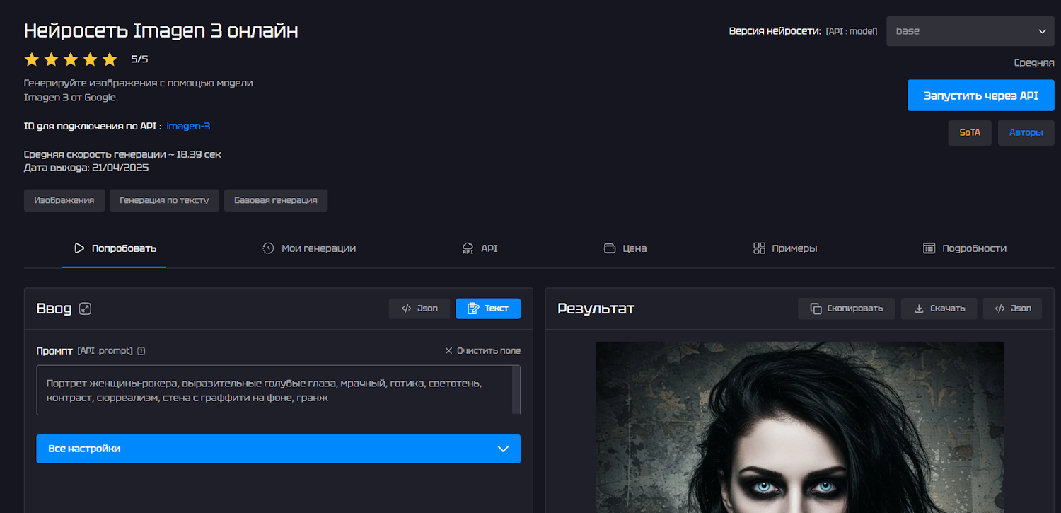Click the fifth rating star
The width and height of the screenshot is (1061, 513).
110,59
